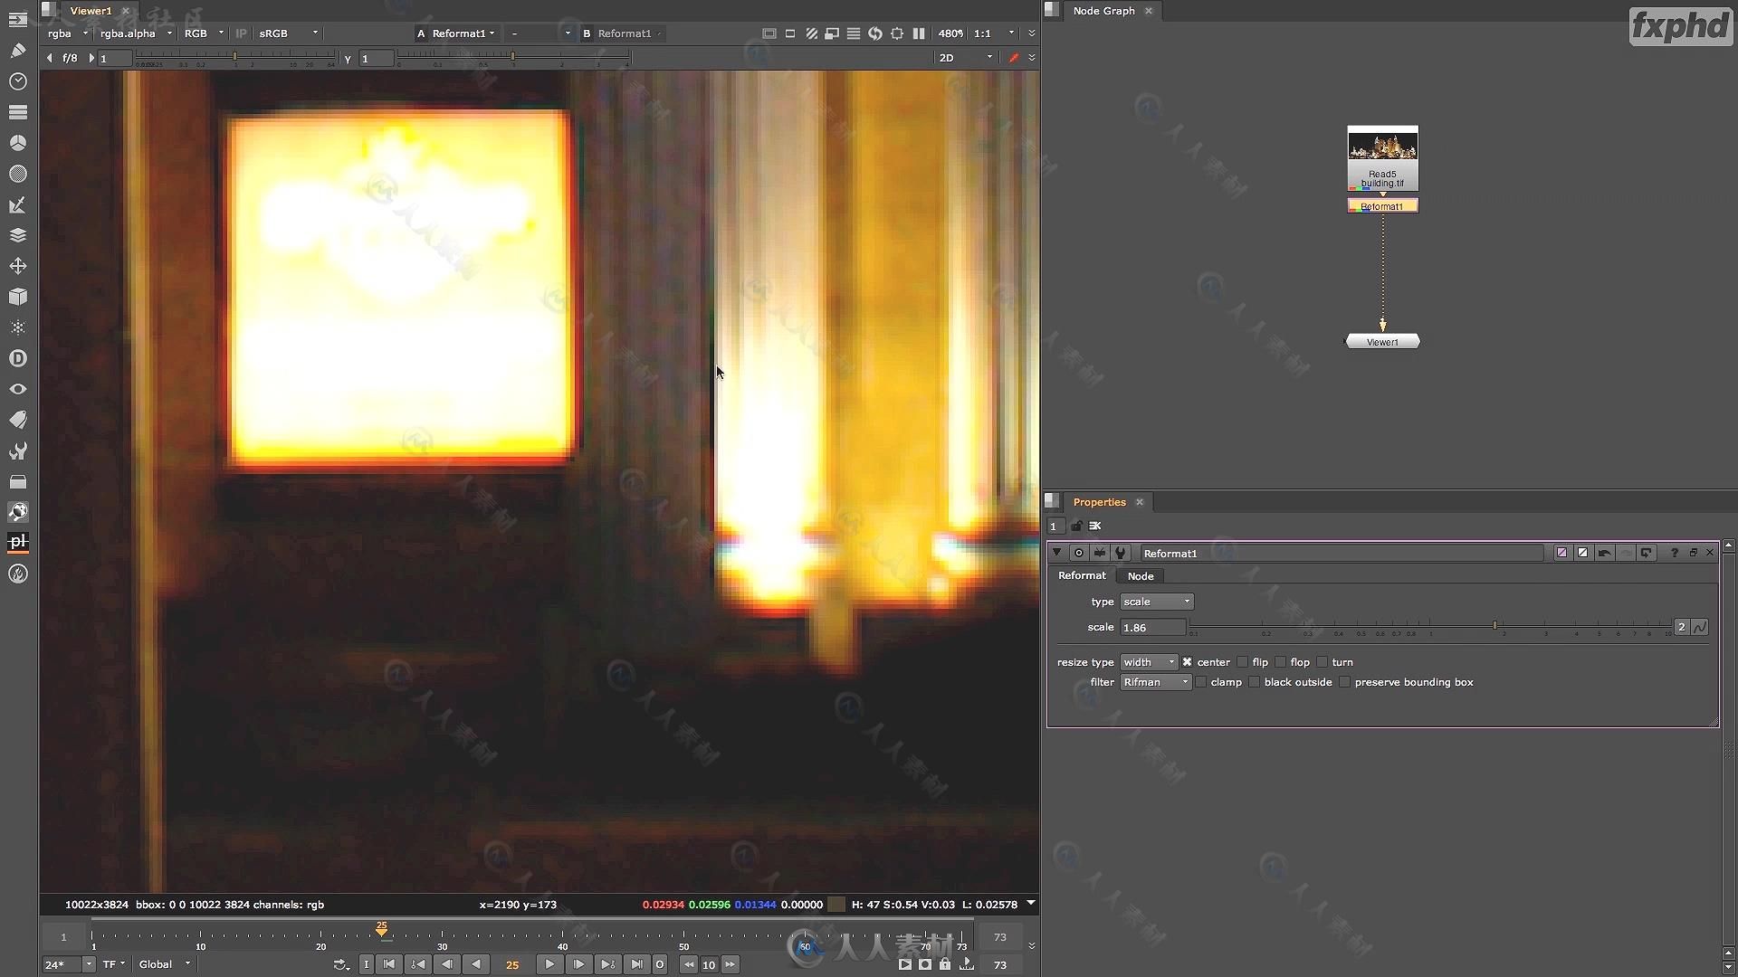The image size is (1738, 977).
Task: Switch to the Viewer1 tab
Action: 91,11
